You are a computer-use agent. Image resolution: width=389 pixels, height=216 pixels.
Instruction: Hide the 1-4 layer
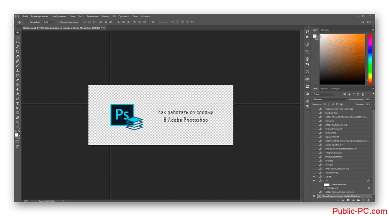[x=314, y=181]
